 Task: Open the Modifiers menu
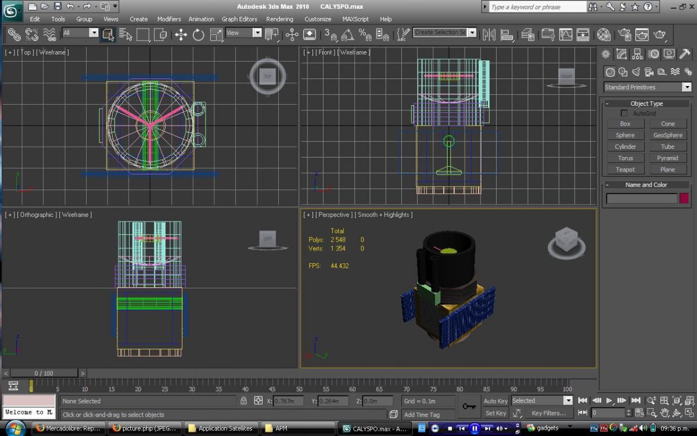pyautogui.click(x=169, y=19)
